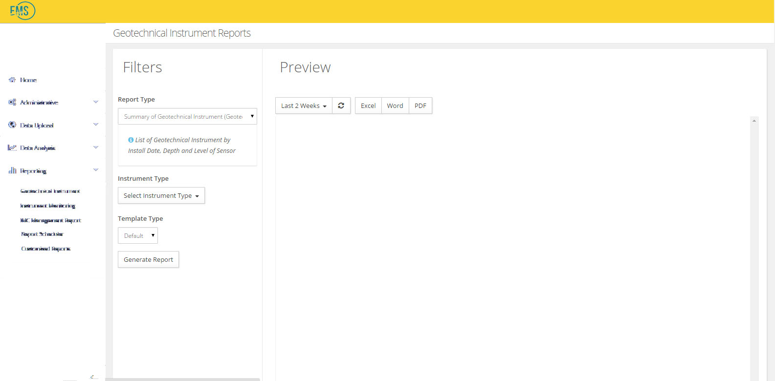Click the Preview heading
This screenshot has width=775, height=381.
(305, 67)
